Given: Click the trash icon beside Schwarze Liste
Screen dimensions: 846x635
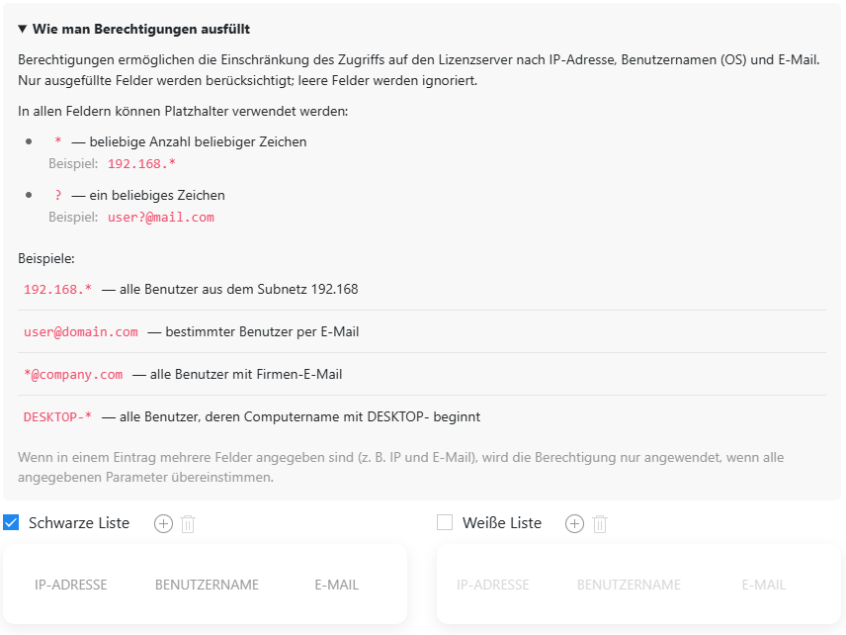Looking at the screenshot, I should (x=188, y=524).
